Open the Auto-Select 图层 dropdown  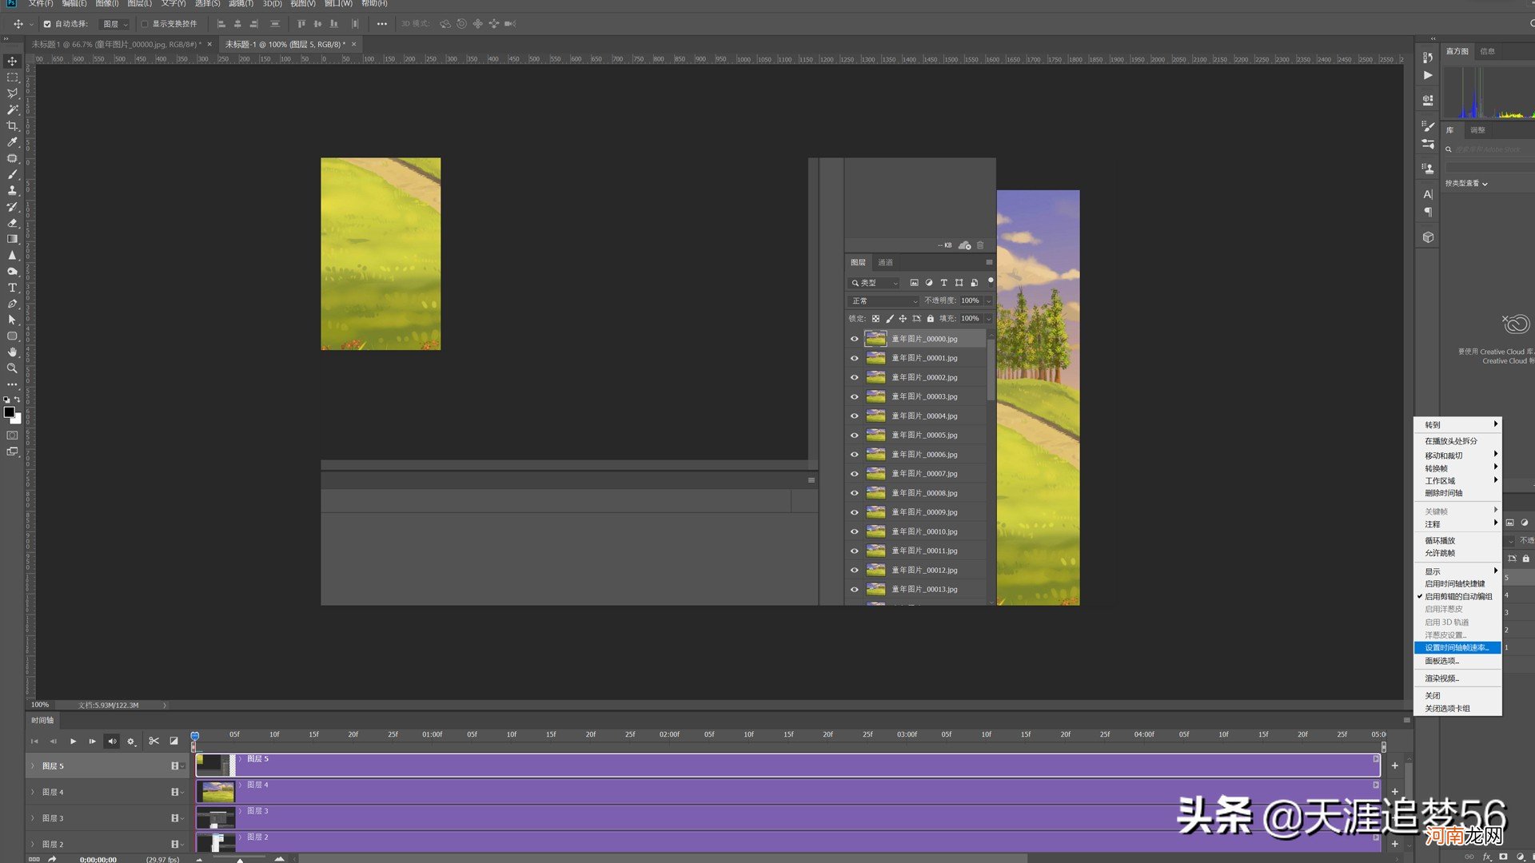[x=114, y=24]
